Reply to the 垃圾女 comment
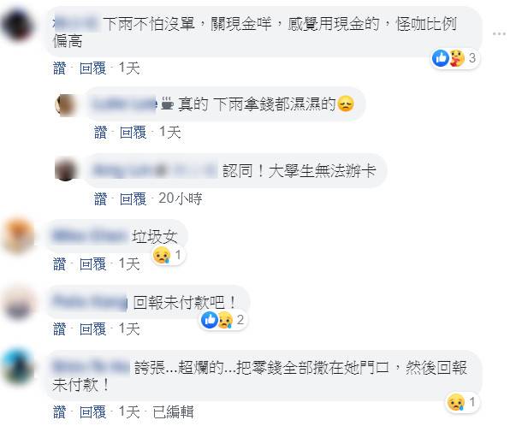The width and height of the screenshot is (510, 426). click(93, 263)
